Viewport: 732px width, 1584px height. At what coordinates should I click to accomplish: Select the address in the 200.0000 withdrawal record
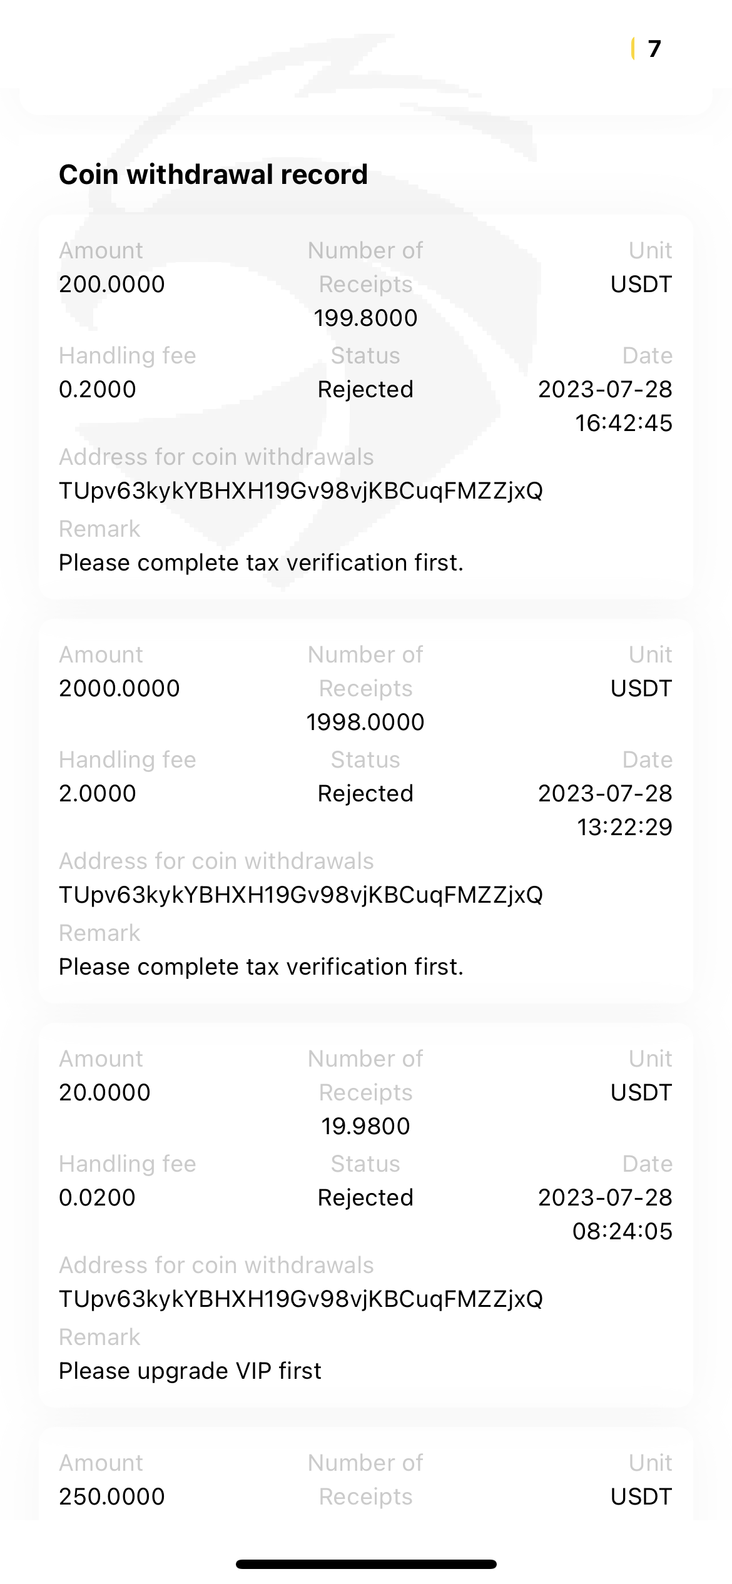tap(301, 491)
